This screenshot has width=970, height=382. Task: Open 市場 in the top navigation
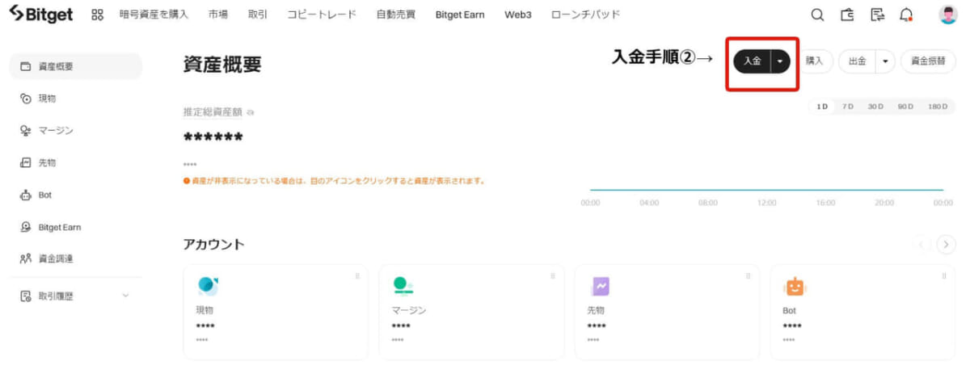coord(217,15)
